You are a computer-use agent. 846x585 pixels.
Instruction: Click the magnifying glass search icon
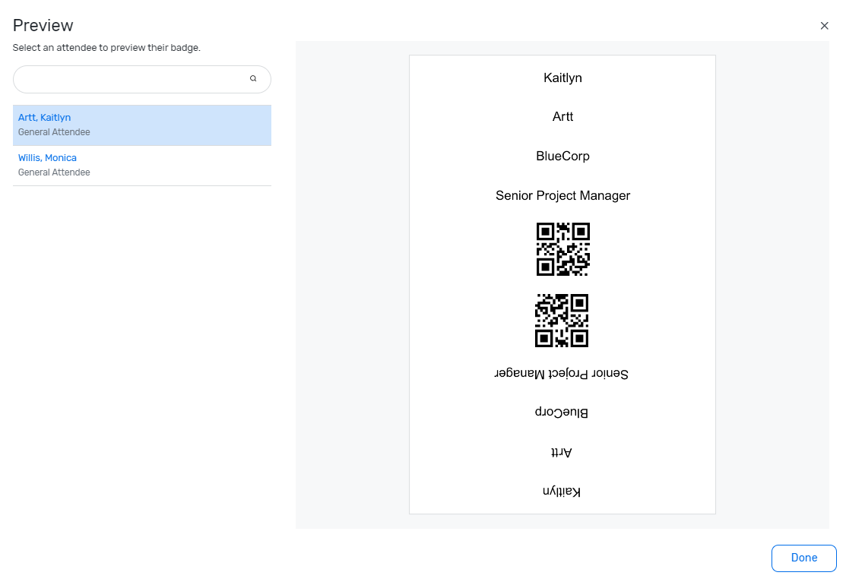[253, 78]
